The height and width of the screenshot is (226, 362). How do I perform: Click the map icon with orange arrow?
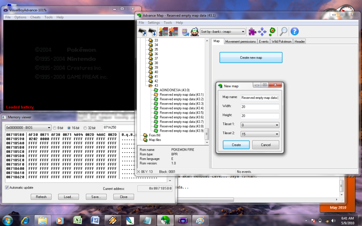coord(173,31)
